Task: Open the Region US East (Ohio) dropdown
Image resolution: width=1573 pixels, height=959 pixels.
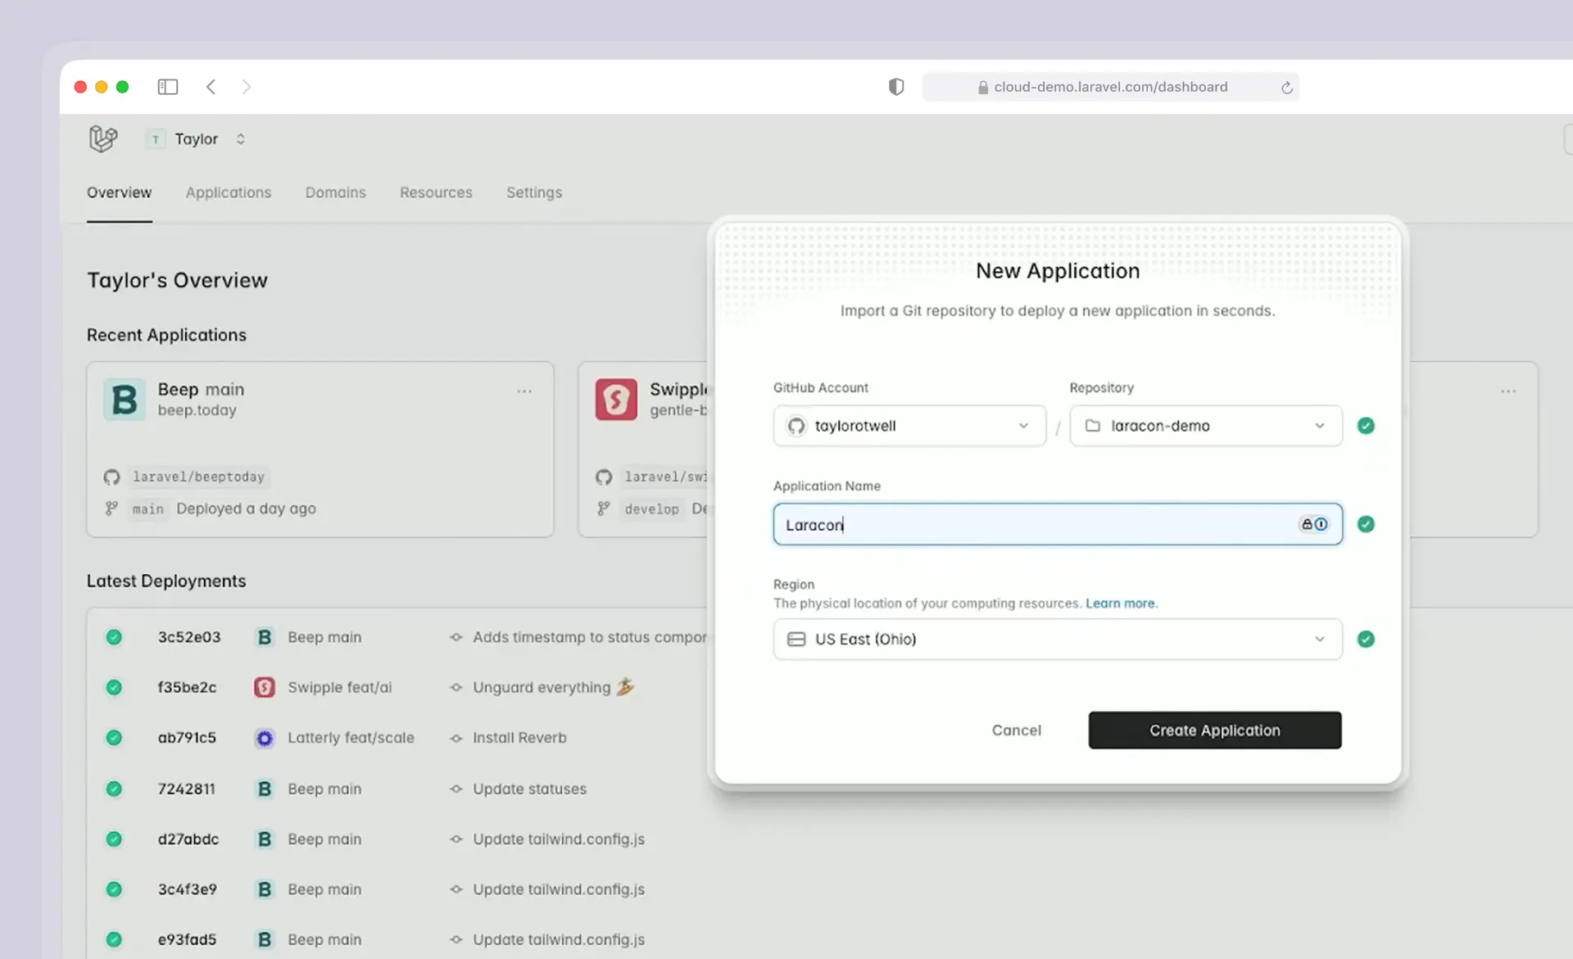Action: 1058,639
